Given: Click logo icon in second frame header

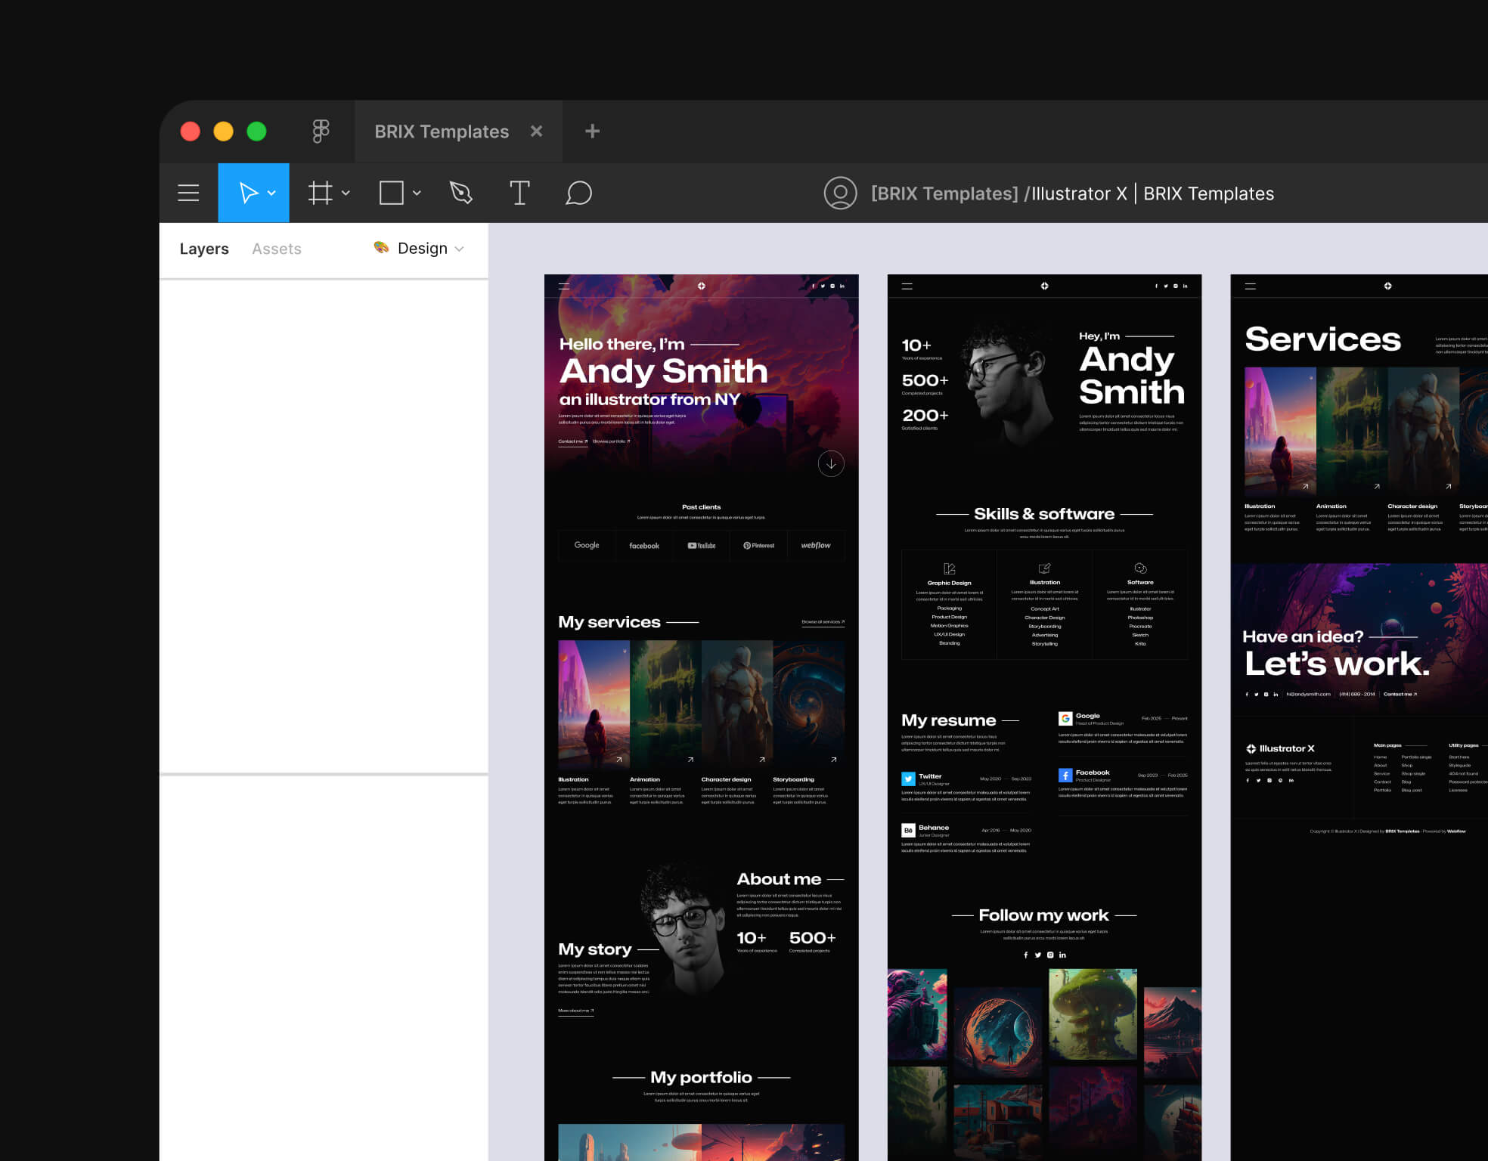Looking at the screenshot, I should pyautogui.click(x=1044, y=286).
